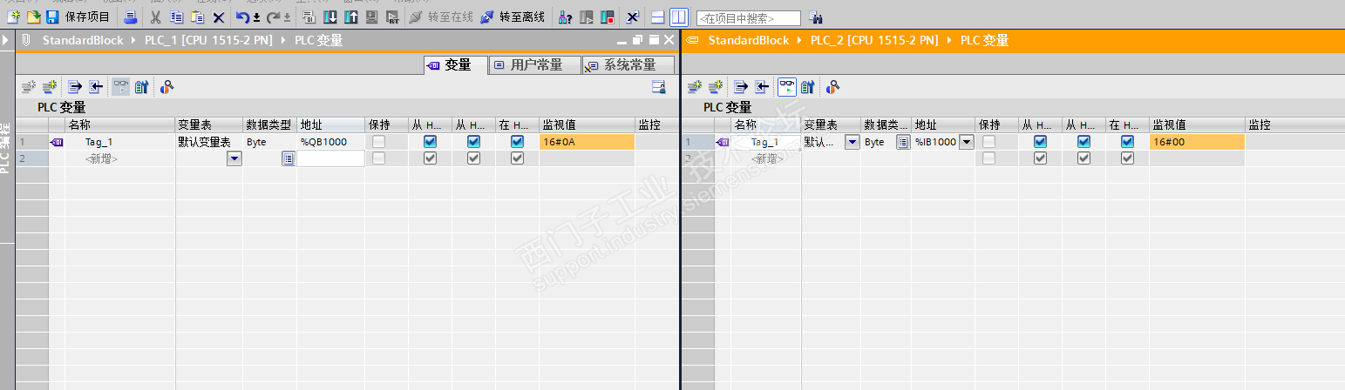Screen dimensions: 1345x390
Task: Click the 转至在线 go online button
Action: tap(441, 17)
